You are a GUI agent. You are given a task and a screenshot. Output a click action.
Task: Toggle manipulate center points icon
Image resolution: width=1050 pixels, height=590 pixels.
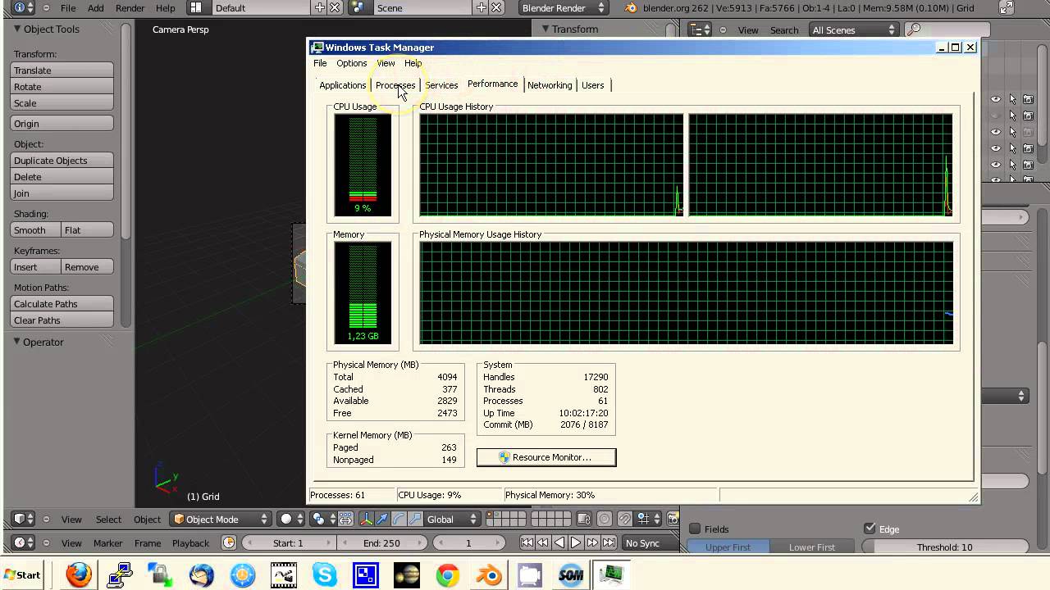point(345,519)
